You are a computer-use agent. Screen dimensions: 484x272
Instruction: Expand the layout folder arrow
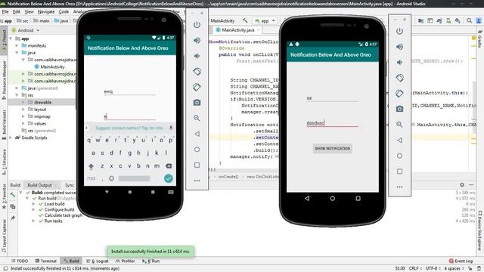tap(23, 109)
